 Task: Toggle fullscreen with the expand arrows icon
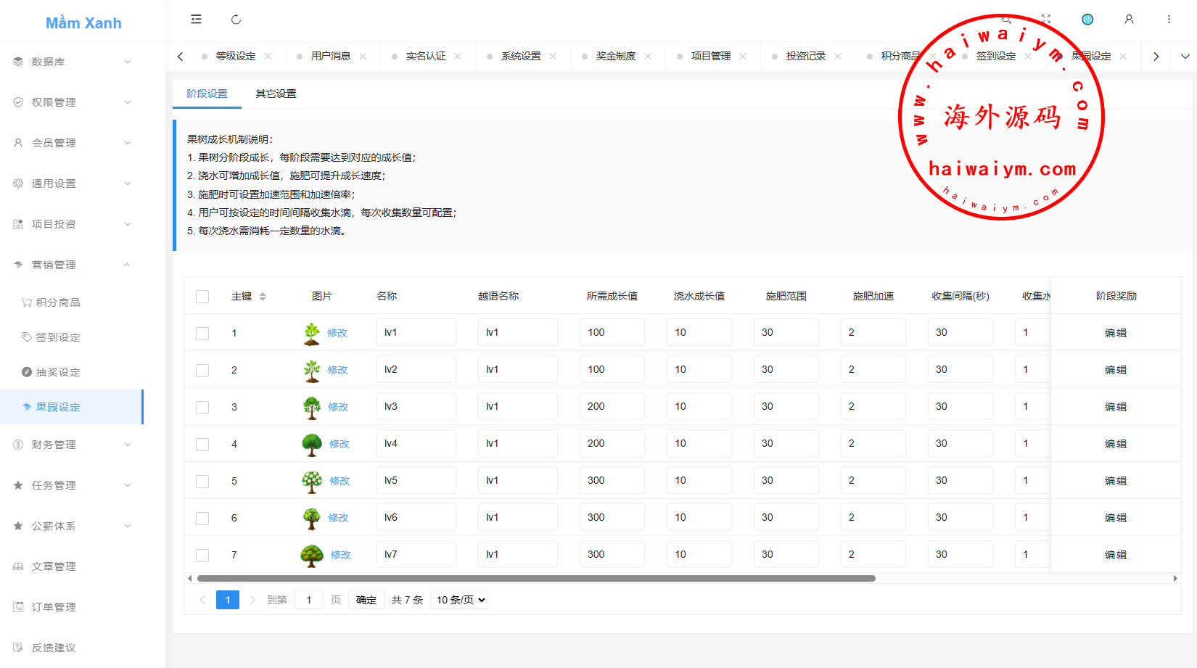pos(1046,19)
